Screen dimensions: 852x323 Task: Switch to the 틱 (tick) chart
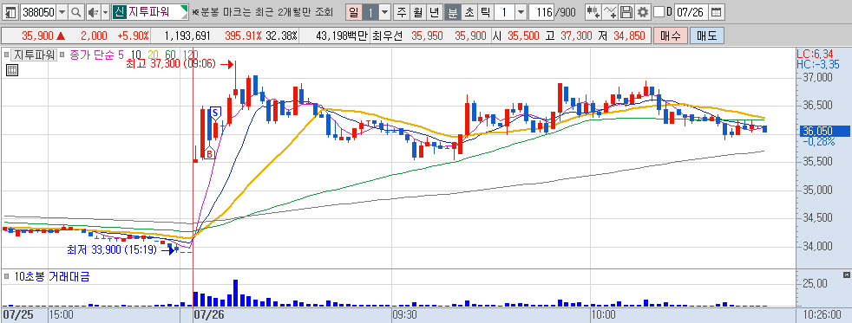(485, 11)
